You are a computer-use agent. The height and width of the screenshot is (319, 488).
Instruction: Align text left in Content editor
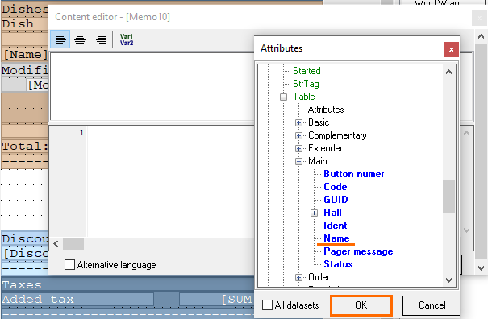point(60,39)
